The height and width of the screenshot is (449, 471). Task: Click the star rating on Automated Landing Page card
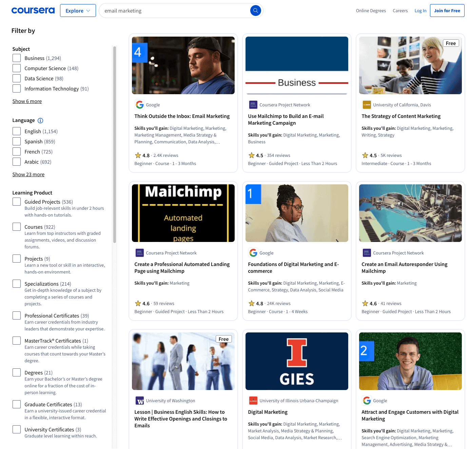138,304
